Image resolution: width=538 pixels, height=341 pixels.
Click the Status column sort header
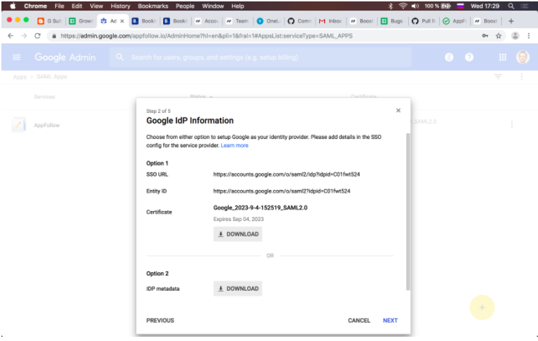201,97
